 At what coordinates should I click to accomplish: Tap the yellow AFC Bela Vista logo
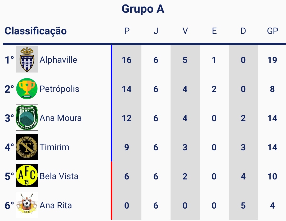pos(27,176)
